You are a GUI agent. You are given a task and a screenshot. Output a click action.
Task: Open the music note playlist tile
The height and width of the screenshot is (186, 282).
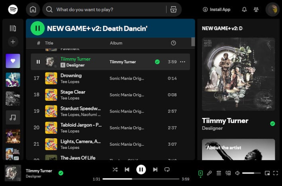[x=13, y=117]
